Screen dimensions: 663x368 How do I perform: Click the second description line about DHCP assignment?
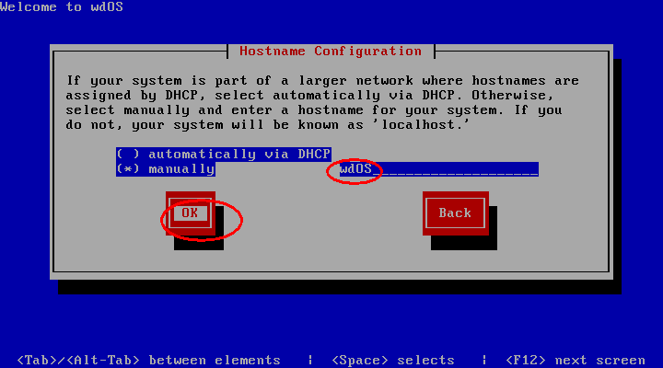pos(309,95)
